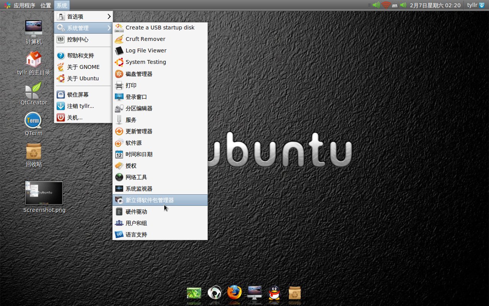Select 授权 authorization entry
This screenshot has width=489, height=306.
(160, 166)
